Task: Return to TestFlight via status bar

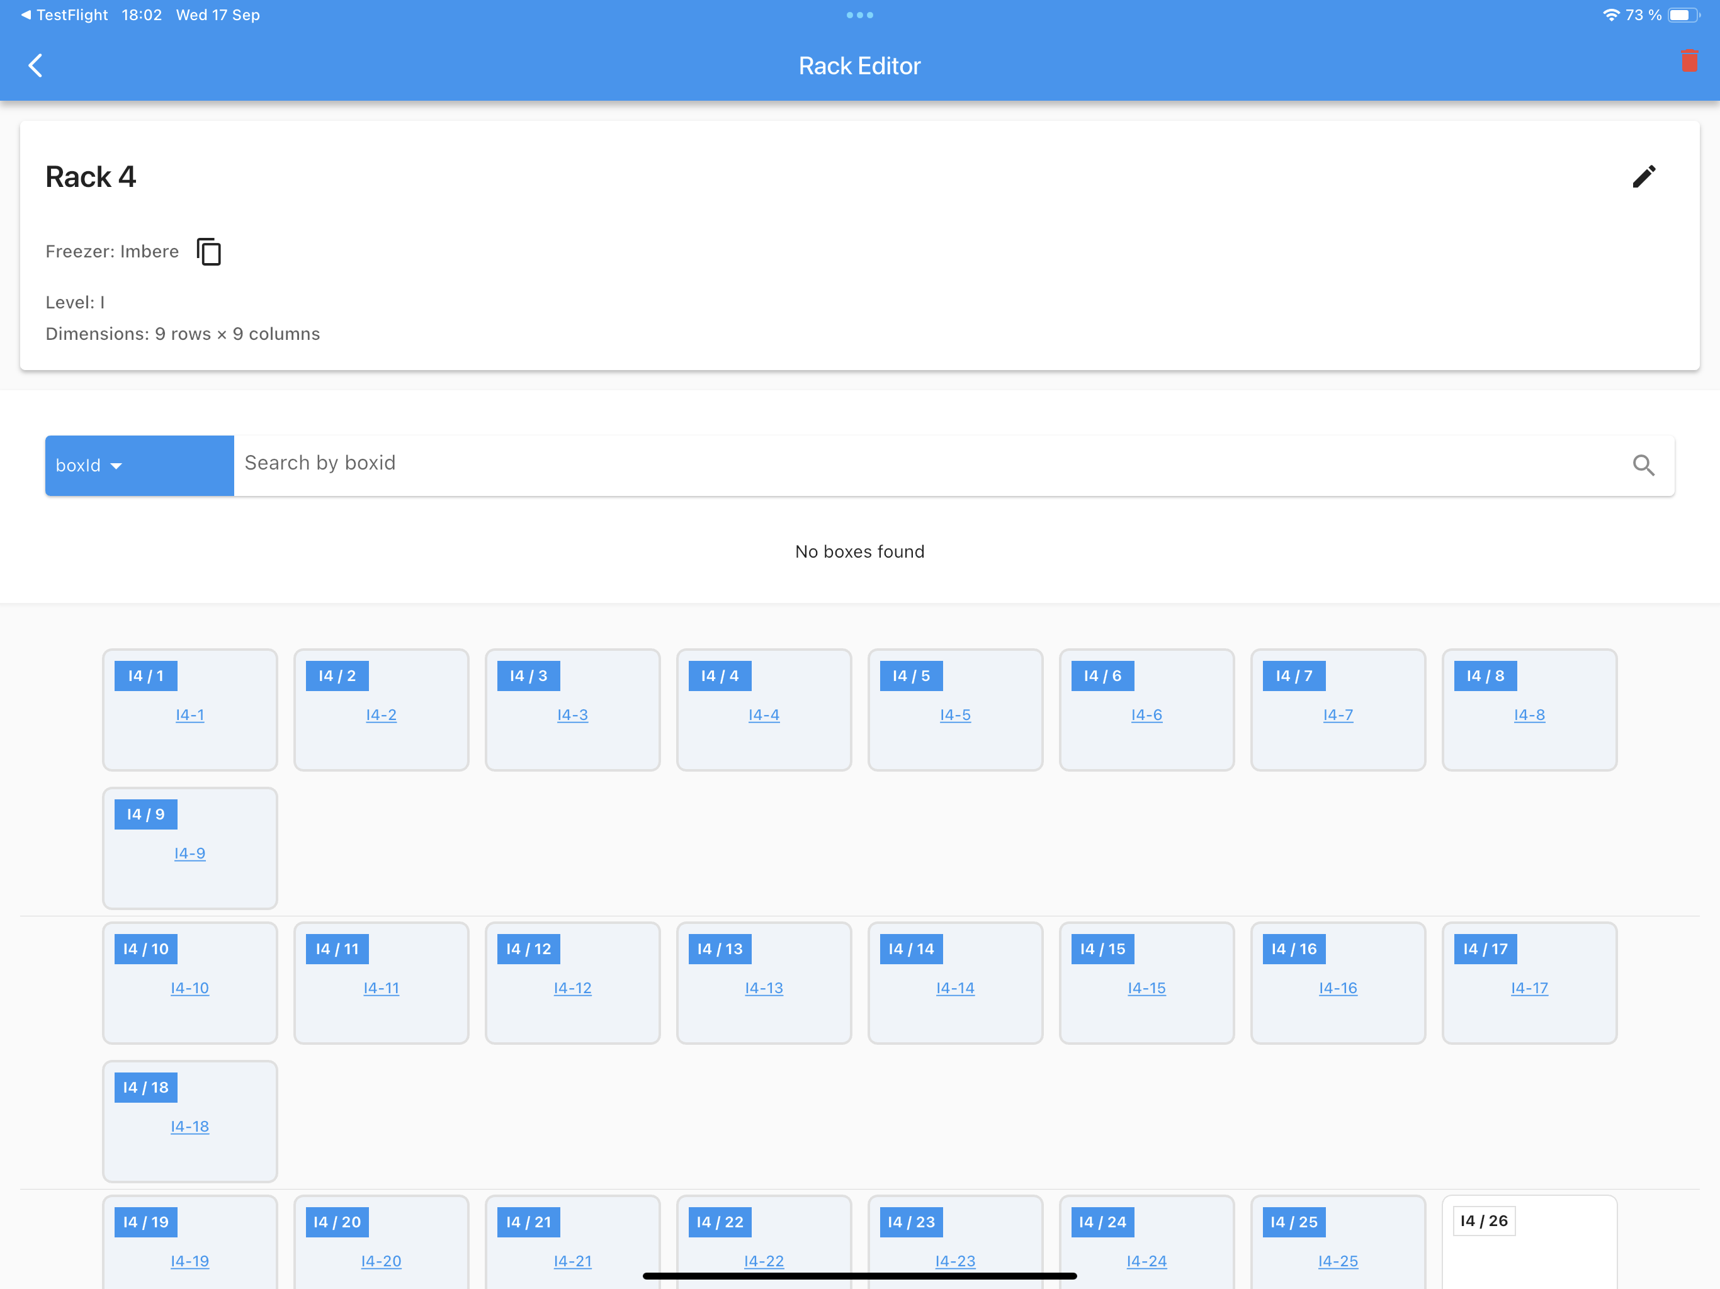Action: pos(64,14)
